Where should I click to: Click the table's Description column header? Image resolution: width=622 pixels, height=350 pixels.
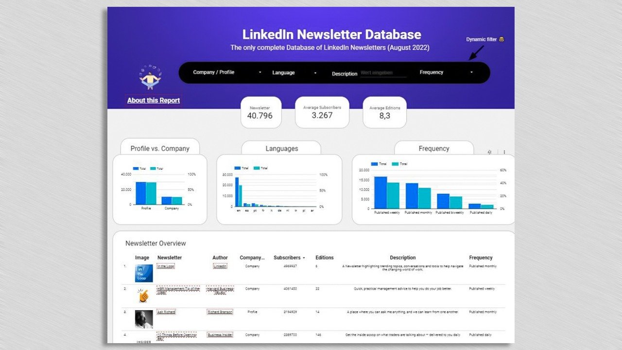click(403, 258)
